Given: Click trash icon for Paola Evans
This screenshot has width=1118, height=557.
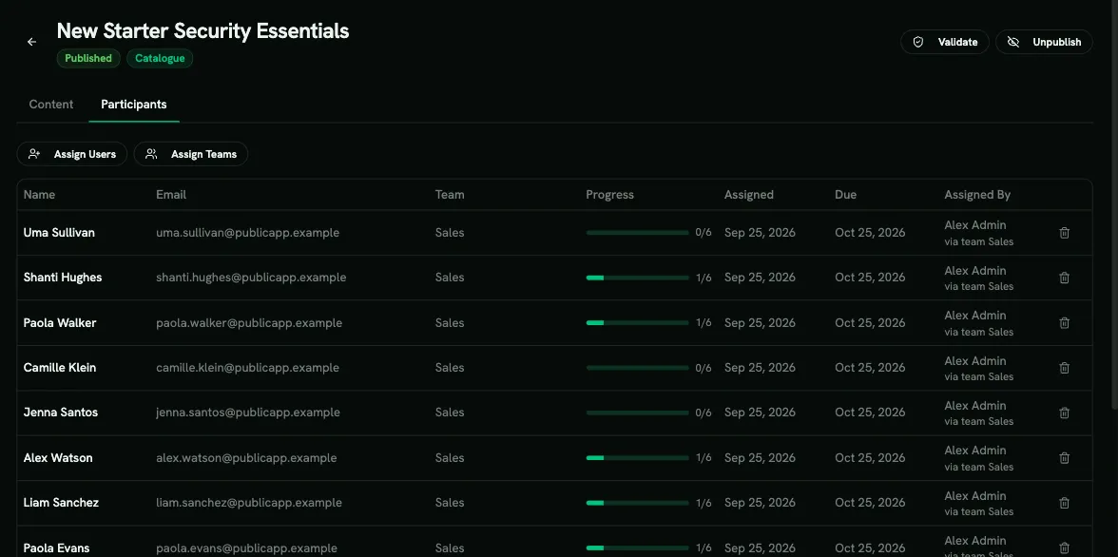Looking at the screenshot, I should pos(1065,547).
